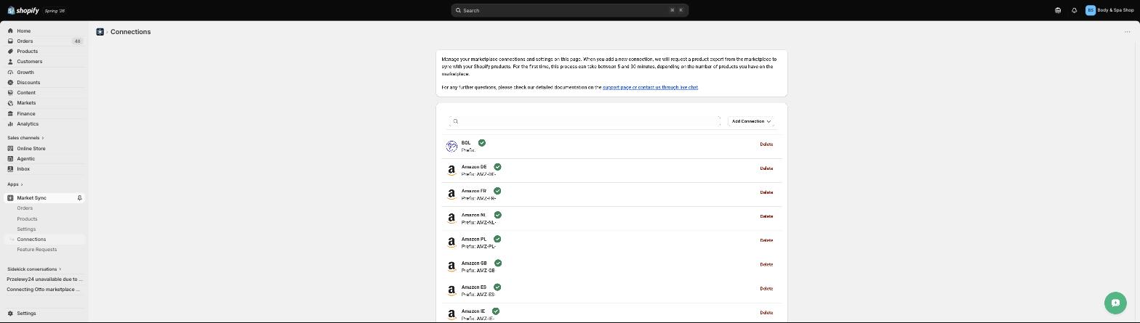Delete the Amazon PL connection
1140x323 pixels.
click(x=766, y=240)
